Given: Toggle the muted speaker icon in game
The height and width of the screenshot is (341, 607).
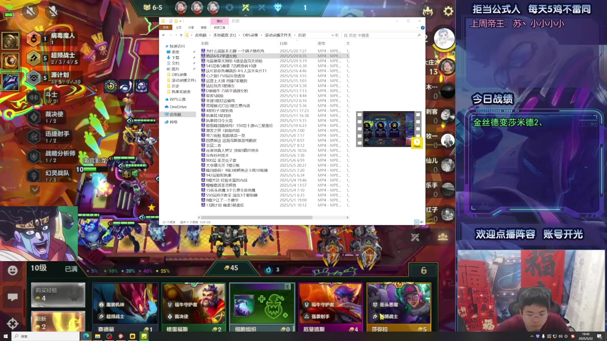Looking at the screenshot, I should 31,11.
